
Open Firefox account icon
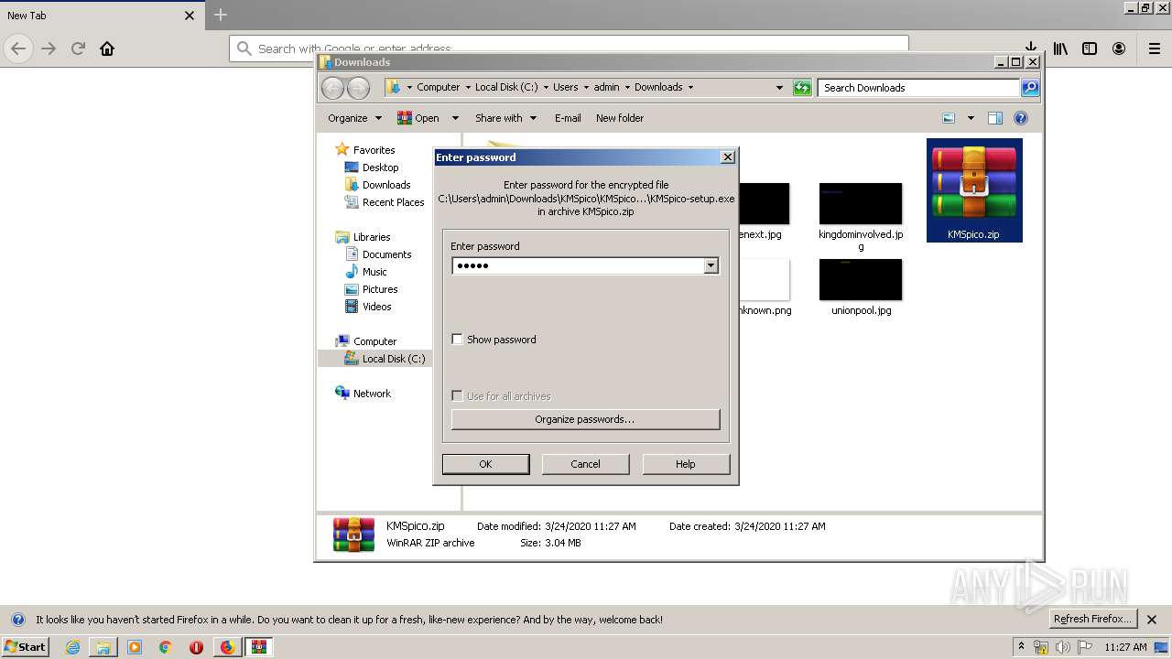coord(1119,49)
